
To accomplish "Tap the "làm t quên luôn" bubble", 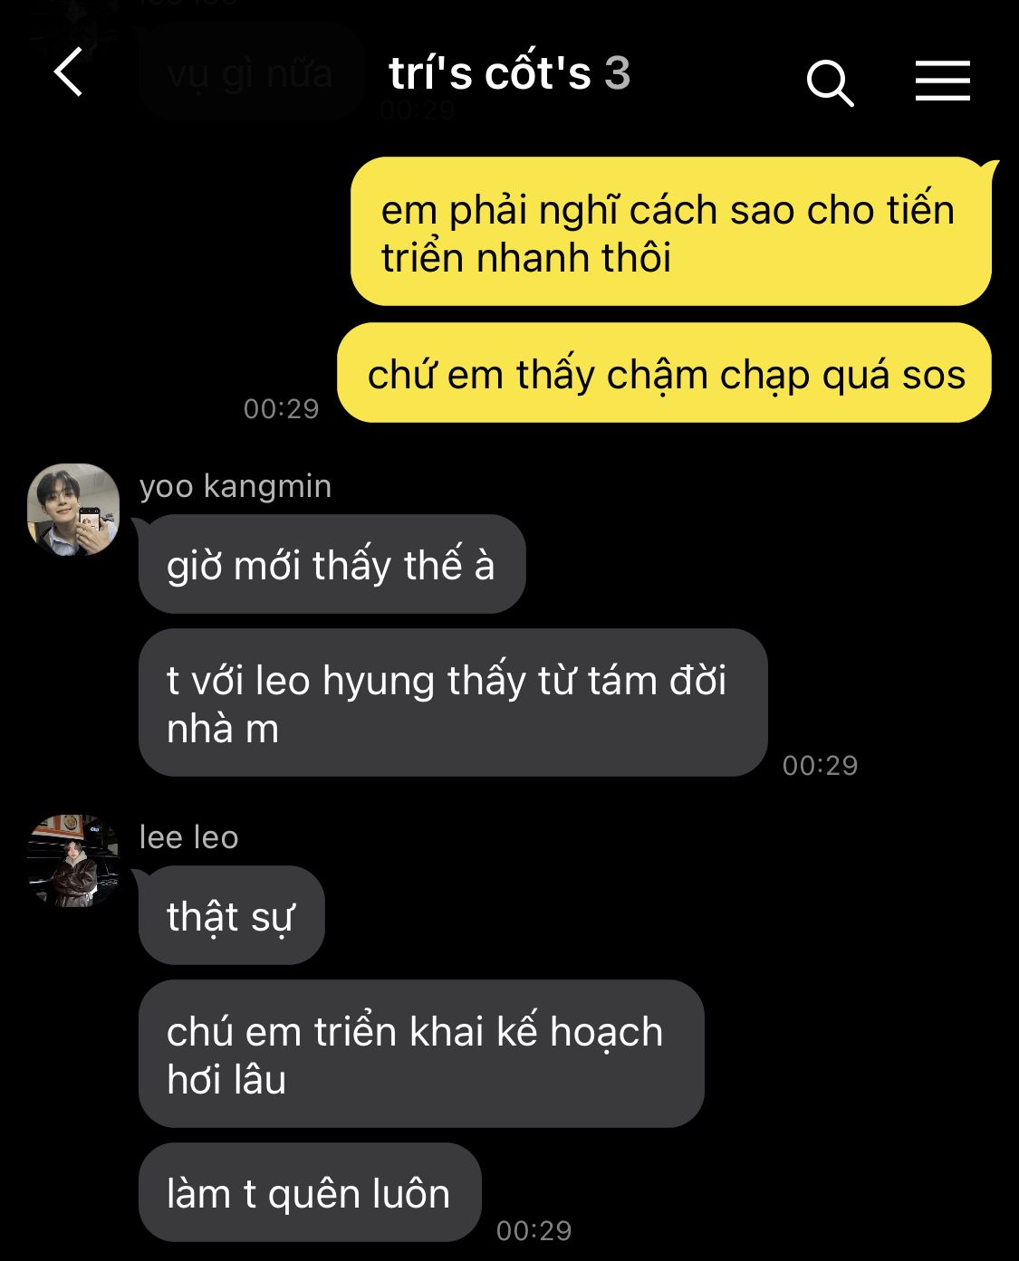I will point(310,1192).
